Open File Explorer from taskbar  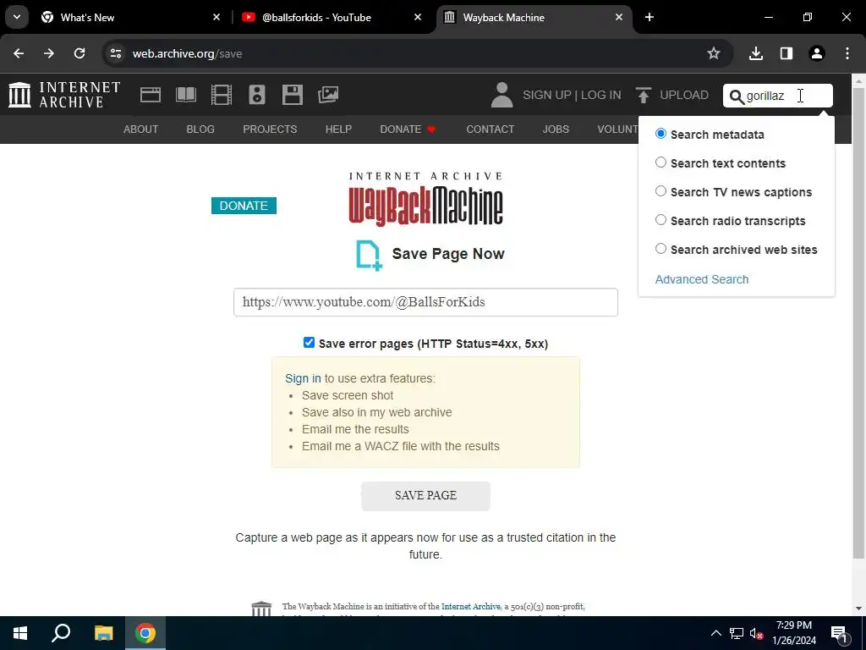coord(103,633)
